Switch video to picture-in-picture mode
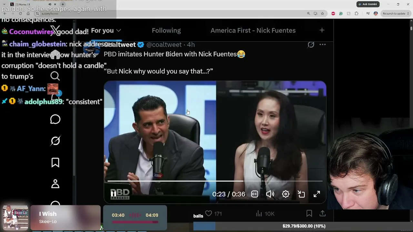 (301, 194)
